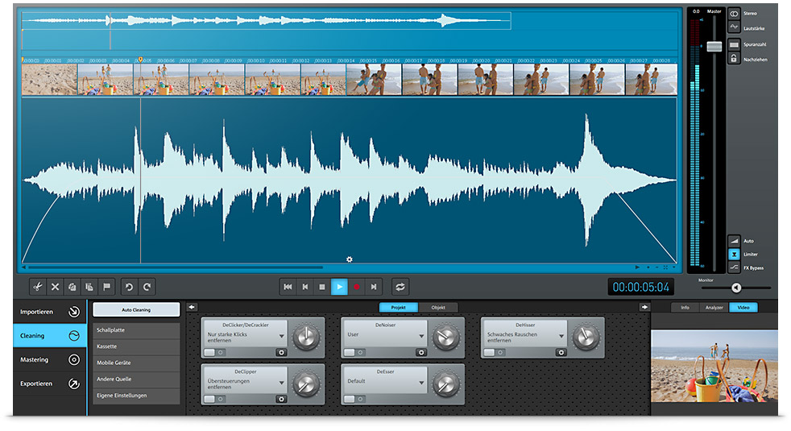Select the scissors cut tool

click(38, 287)
